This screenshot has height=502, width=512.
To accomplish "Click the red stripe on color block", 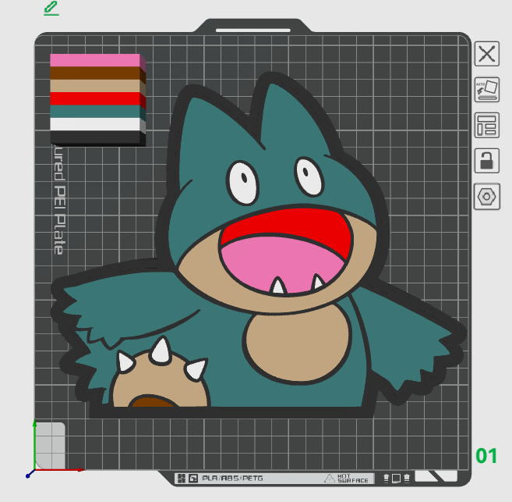I will click(94, 98).
